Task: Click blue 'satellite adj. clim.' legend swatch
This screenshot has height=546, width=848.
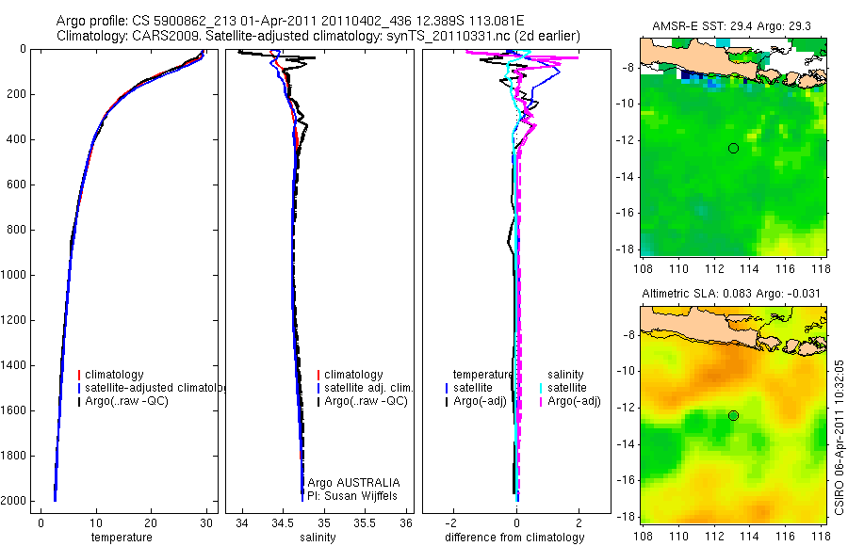Action: [x=318, y=388]
